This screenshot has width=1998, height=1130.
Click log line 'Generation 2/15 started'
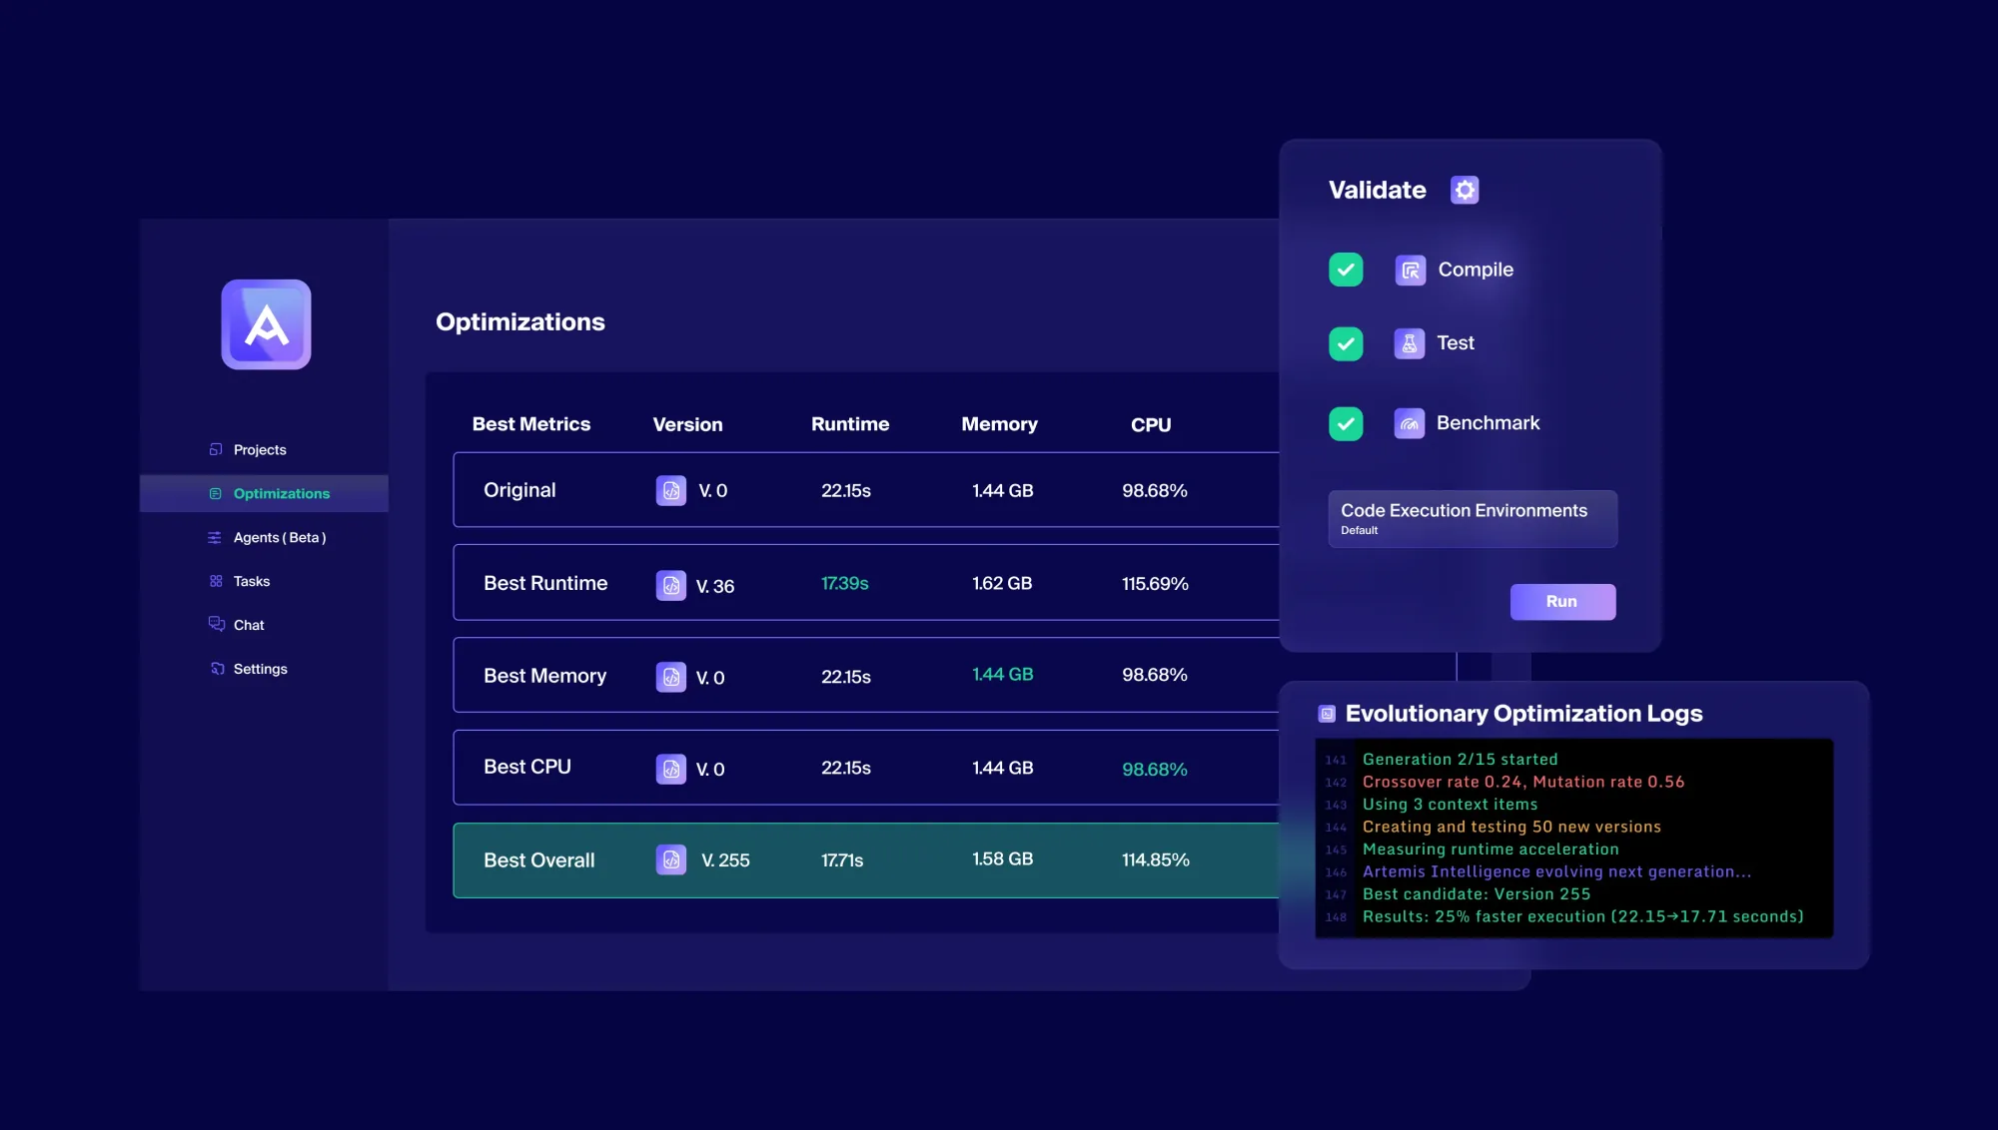(1460, 760)
